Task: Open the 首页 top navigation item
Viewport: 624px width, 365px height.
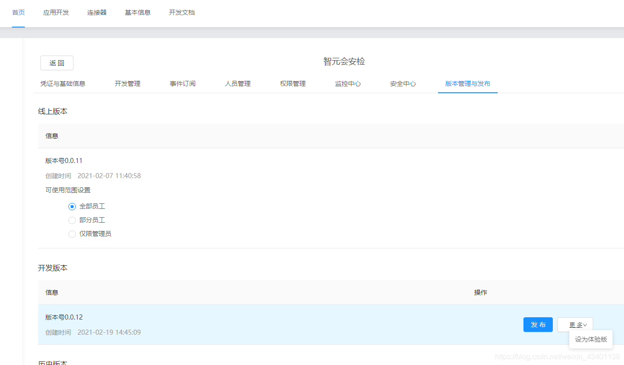Action: pos(18,12)
